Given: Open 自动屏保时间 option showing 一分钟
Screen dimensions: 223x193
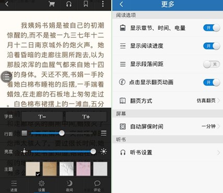Looking at the screenshot, I should point(167,126).
